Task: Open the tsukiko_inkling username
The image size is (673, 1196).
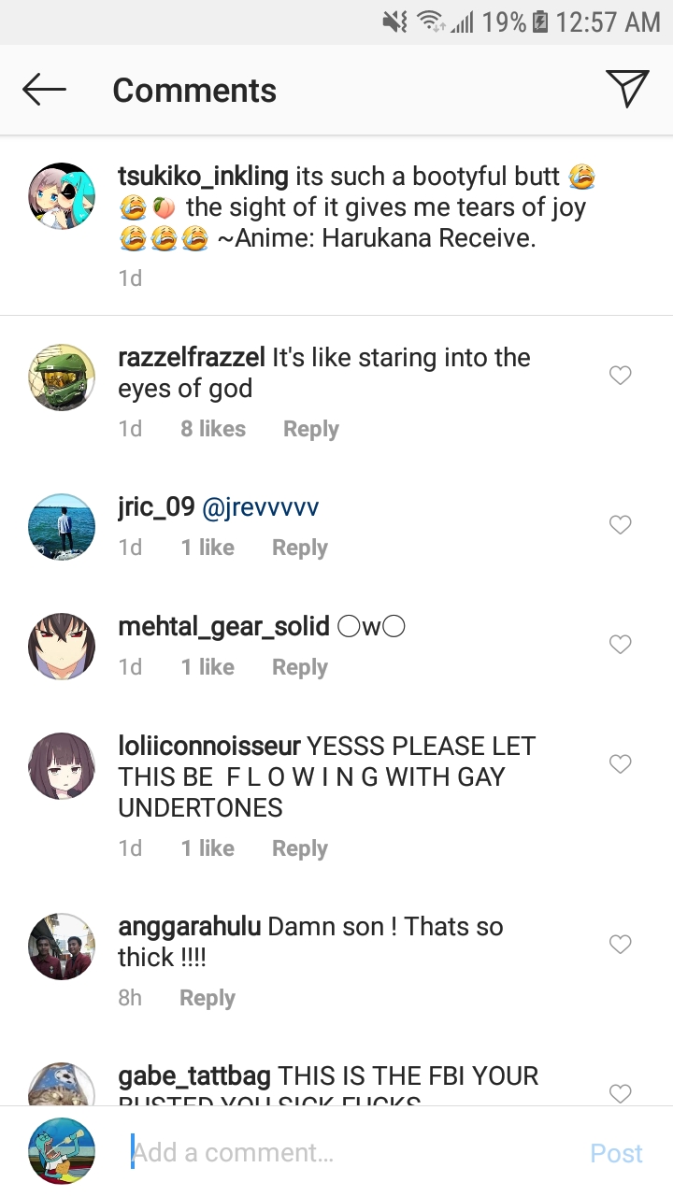Action: 203,176
